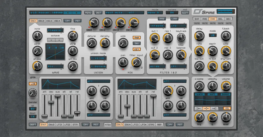Raise the octave with the up arrow
The height and width of the screenshot is (137, 263).
pyautogui.click(x=59, y=40)
